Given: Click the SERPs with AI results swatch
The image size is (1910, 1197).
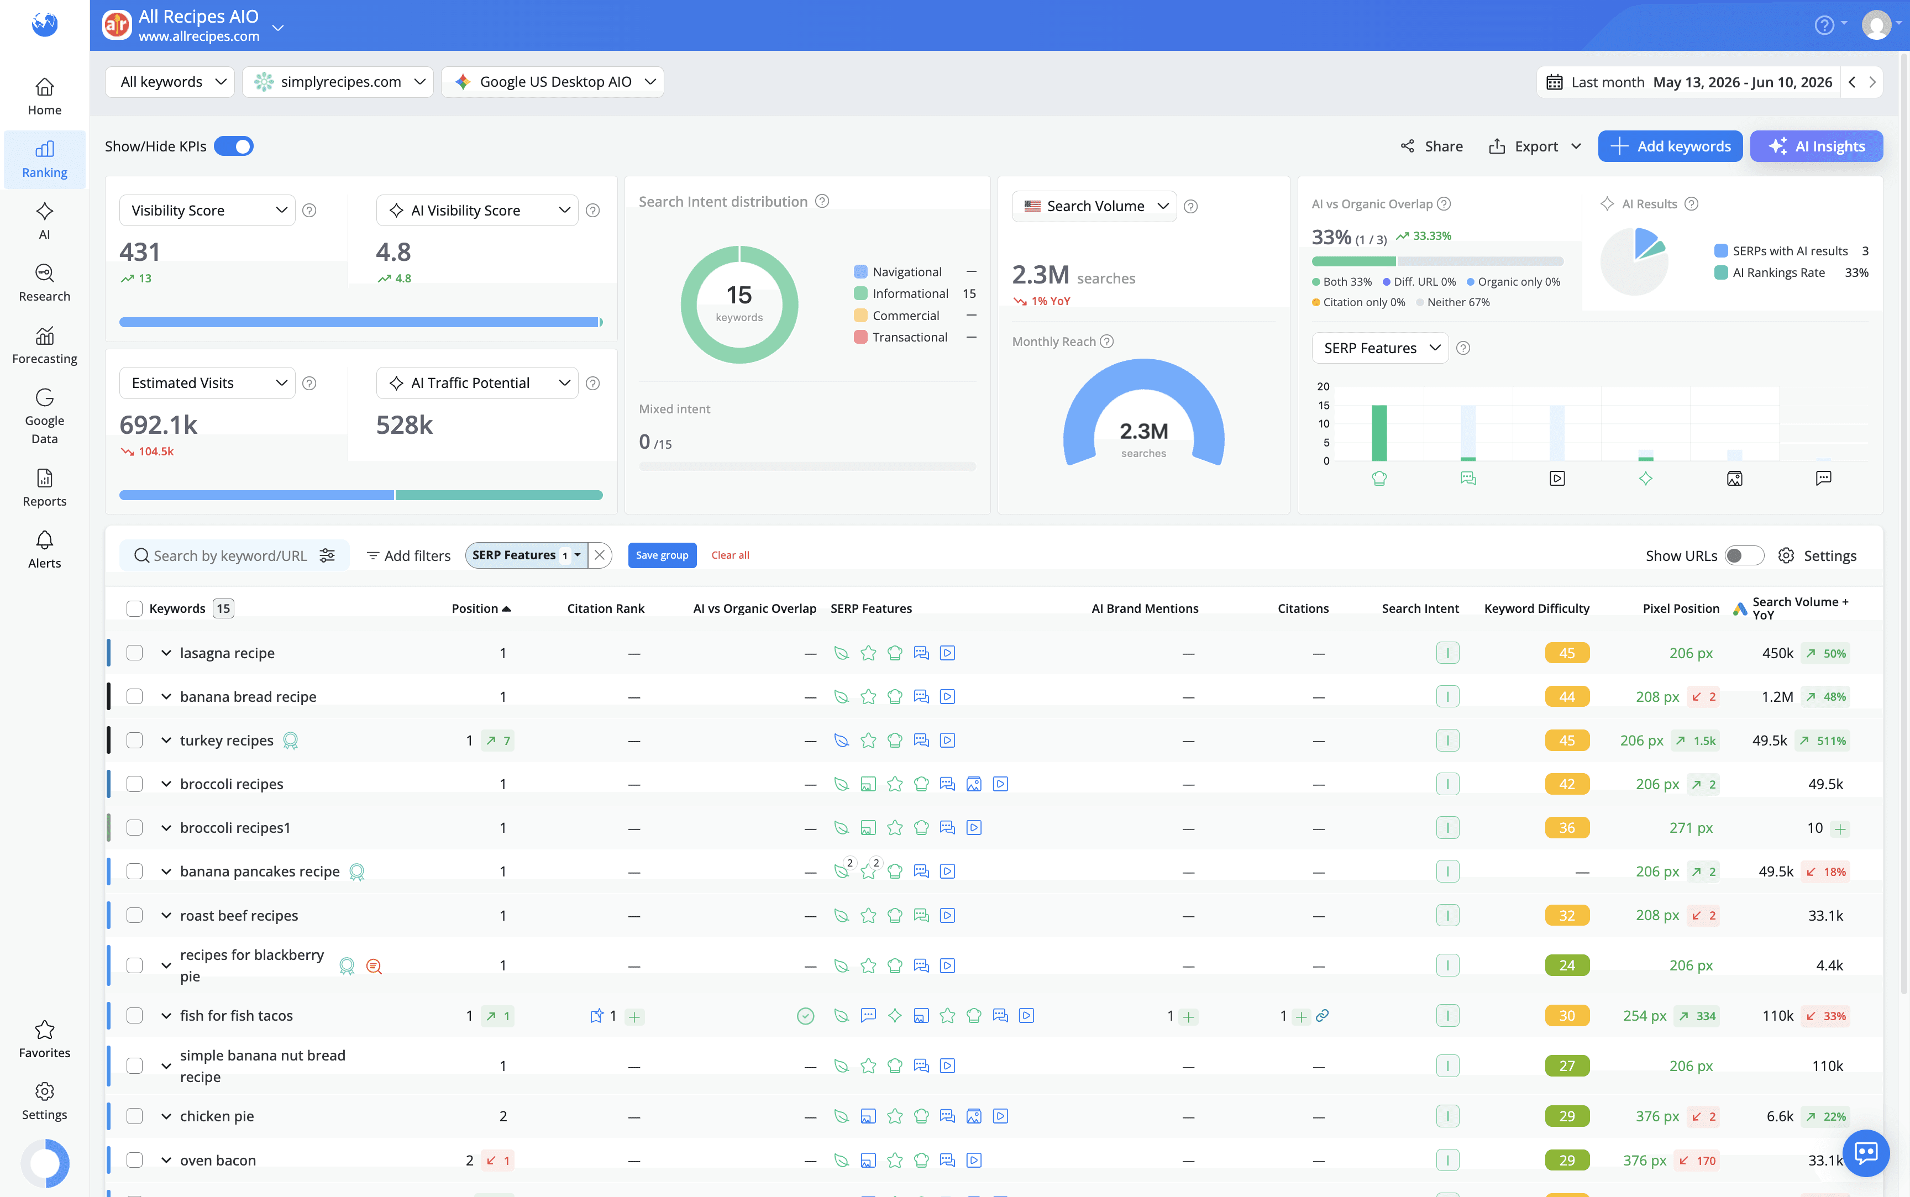Looking at the screenshot, I should point(1720,250).
